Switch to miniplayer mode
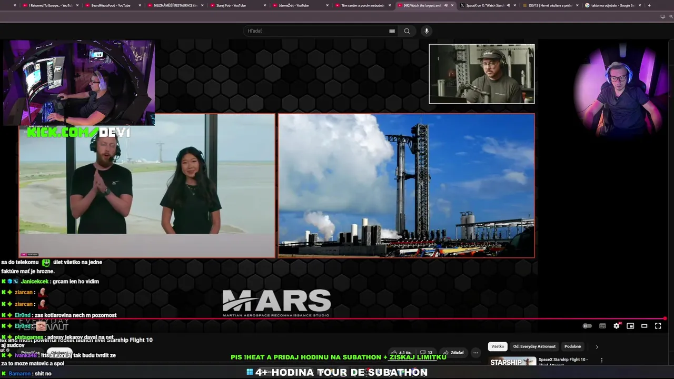 click(630, 326)
